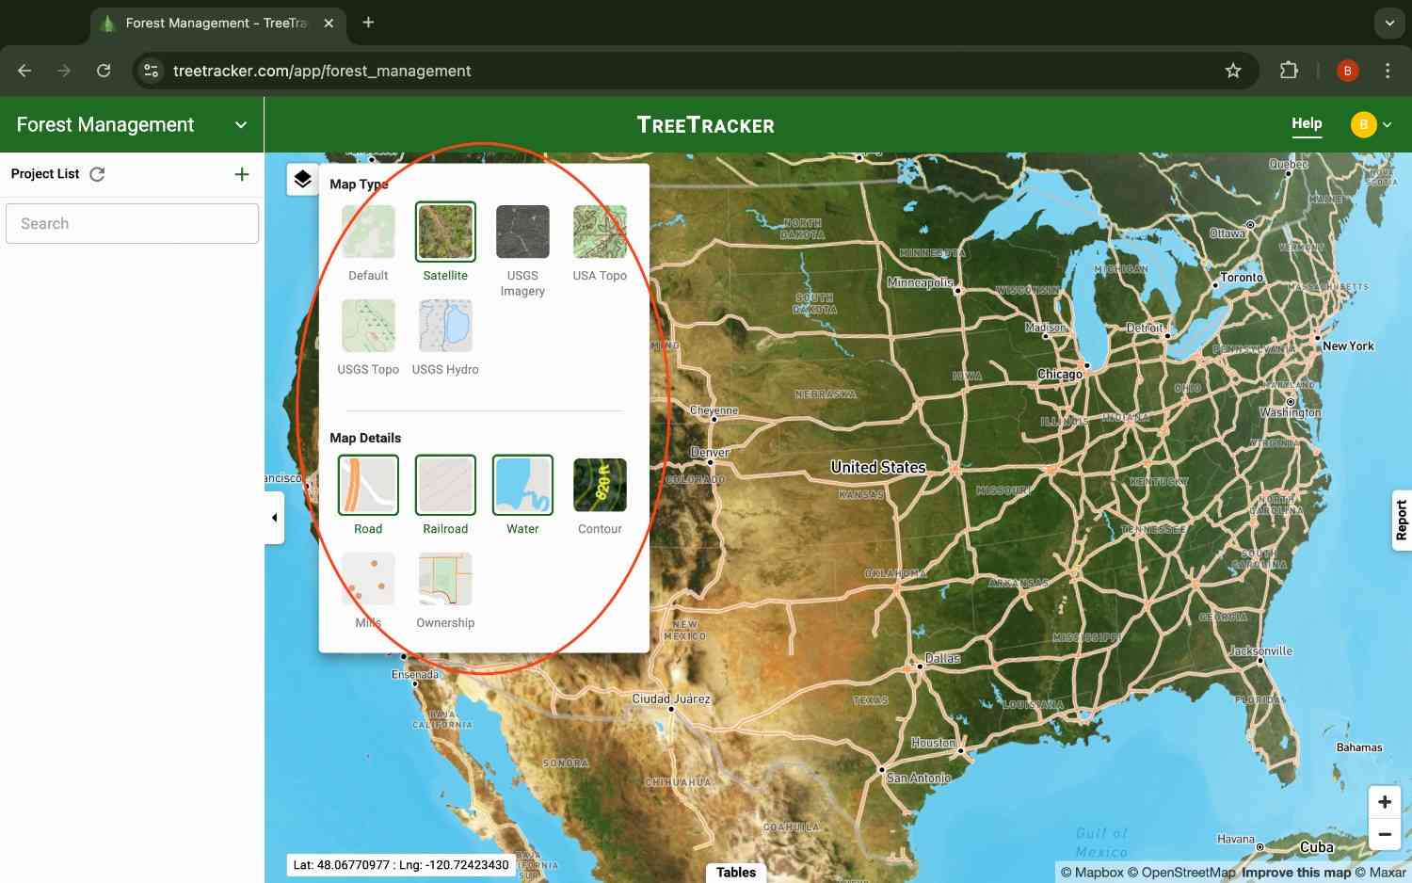The image size is (1412, 883).
Task: Zoom out on the map
Action: 1385,834
